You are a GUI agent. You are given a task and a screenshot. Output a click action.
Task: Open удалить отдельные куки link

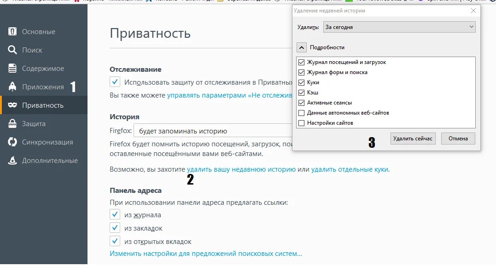click(350, 169)
